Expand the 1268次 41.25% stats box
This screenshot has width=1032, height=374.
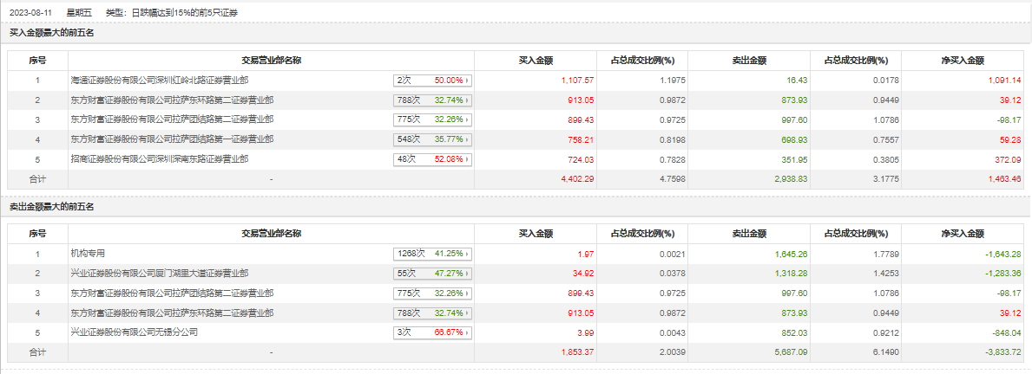pos(432,254)
